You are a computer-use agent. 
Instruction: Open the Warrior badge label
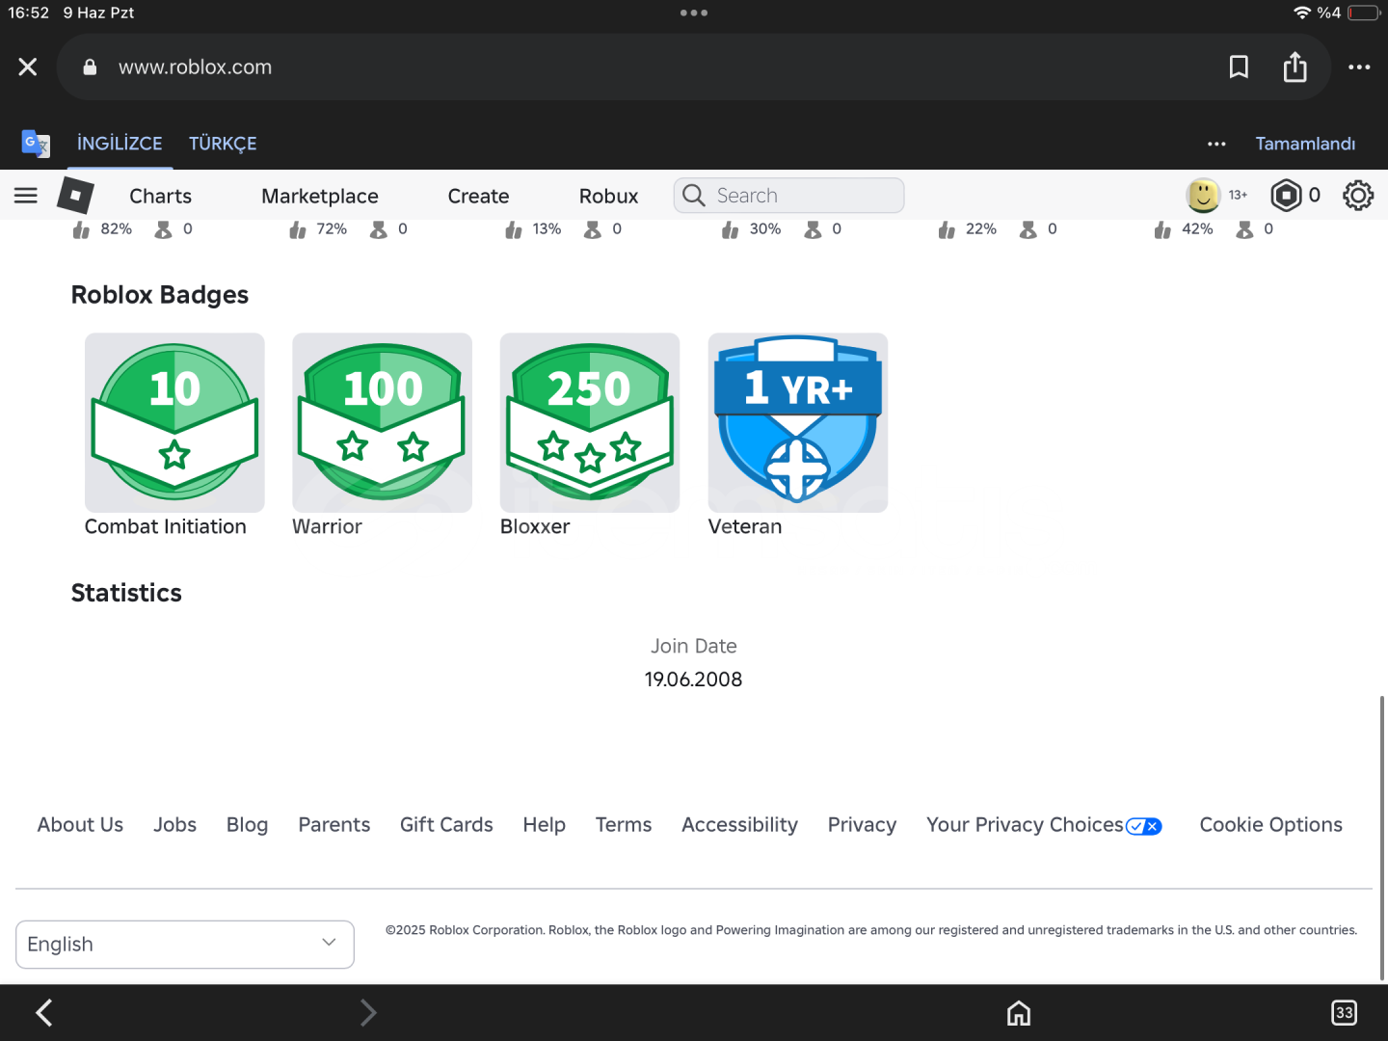328,526
